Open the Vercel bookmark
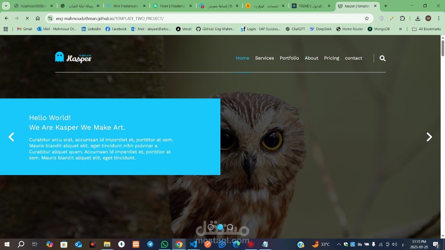445x250 pixels. [x=184, y=29]
